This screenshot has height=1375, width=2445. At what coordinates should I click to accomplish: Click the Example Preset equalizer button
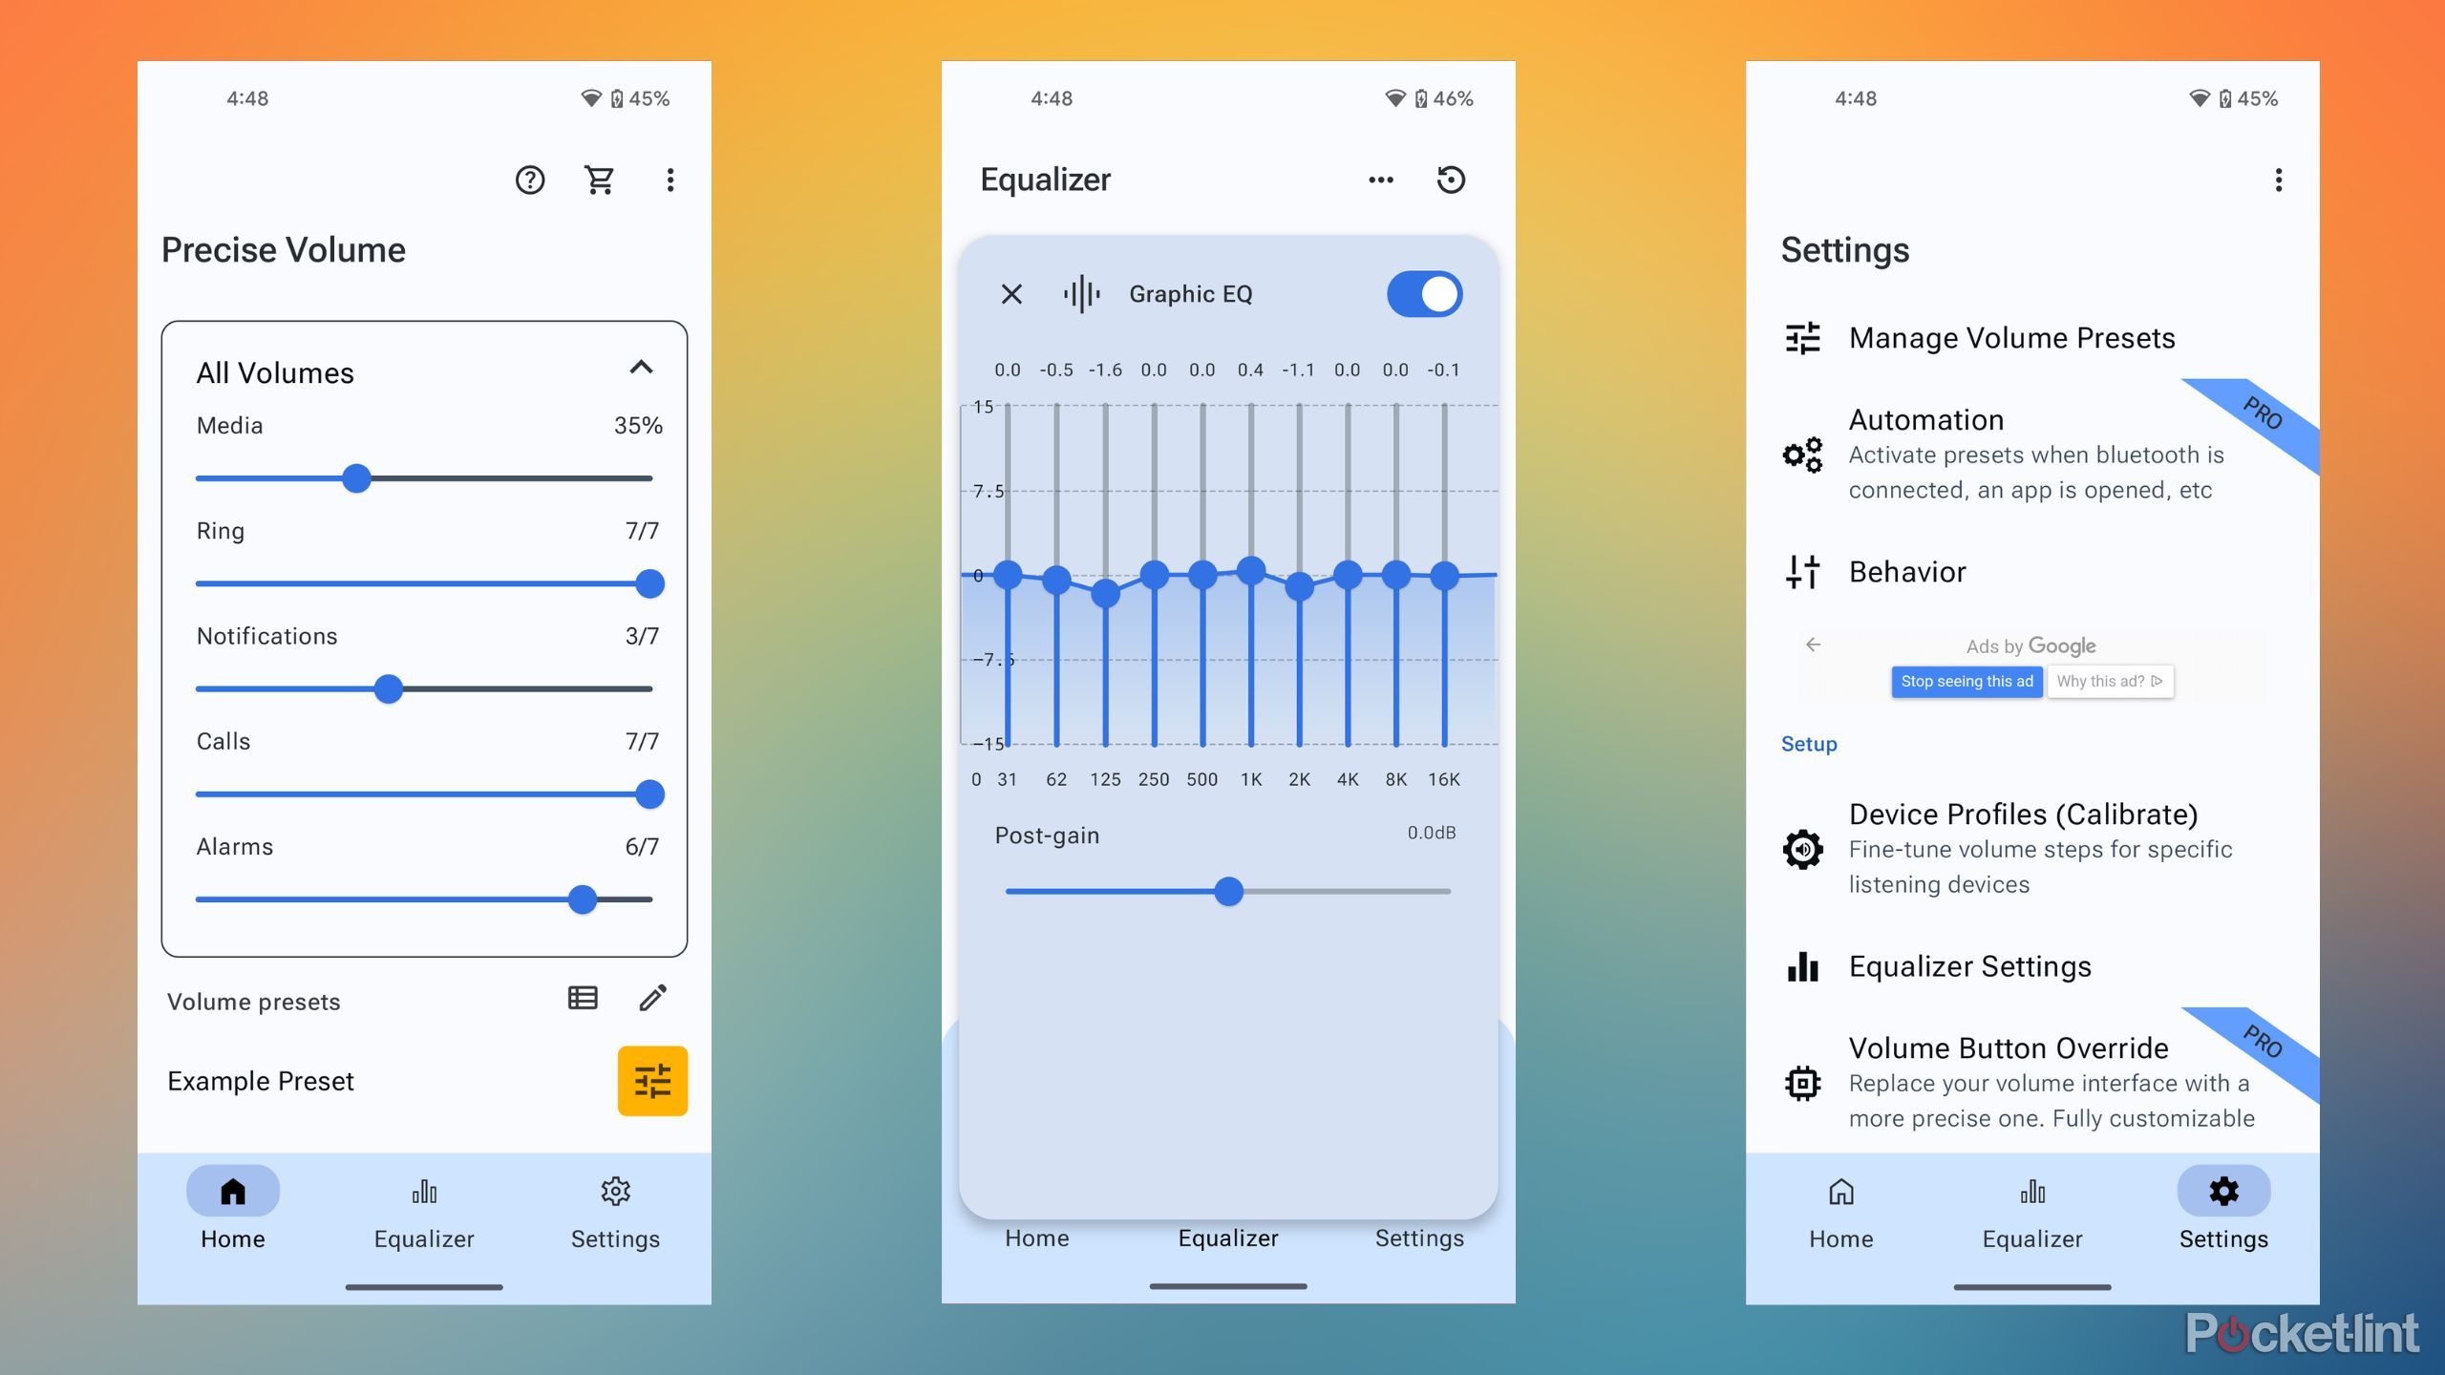click(x=651, y=1081)
